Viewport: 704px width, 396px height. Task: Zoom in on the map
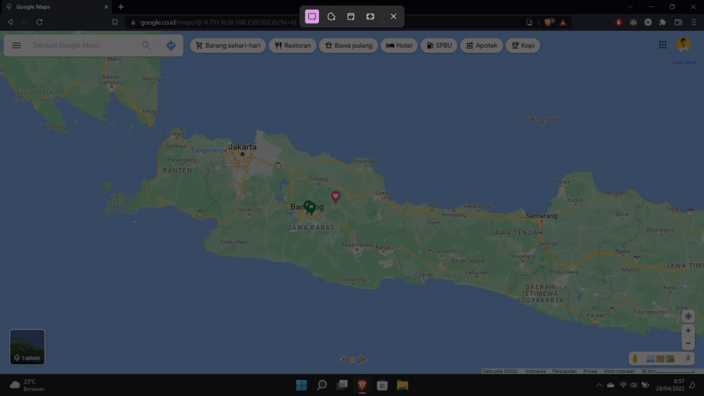(689, 331)
